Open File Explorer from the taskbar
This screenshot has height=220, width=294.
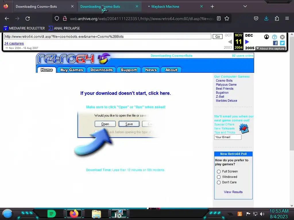click(x=96, y=214)
